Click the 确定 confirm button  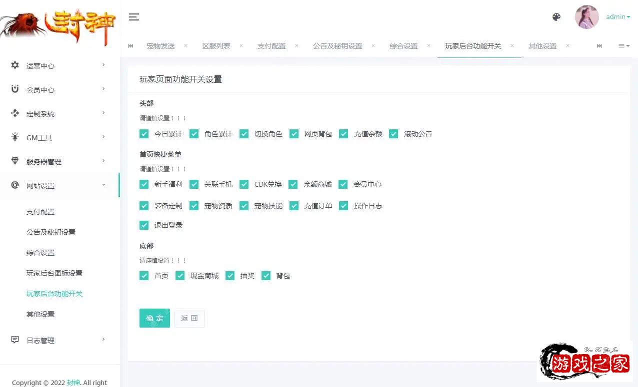(x=154, y=318)
